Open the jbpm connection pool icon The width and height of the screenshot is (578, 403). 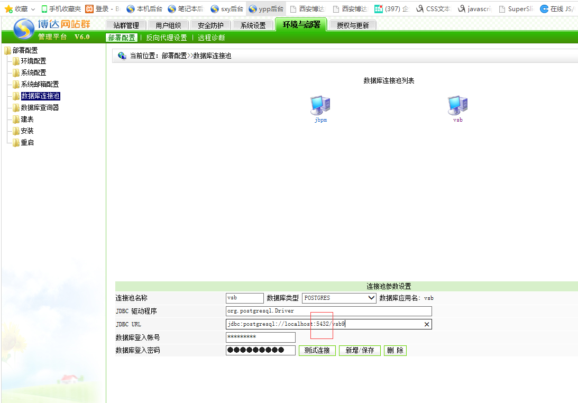click(320, 106)
